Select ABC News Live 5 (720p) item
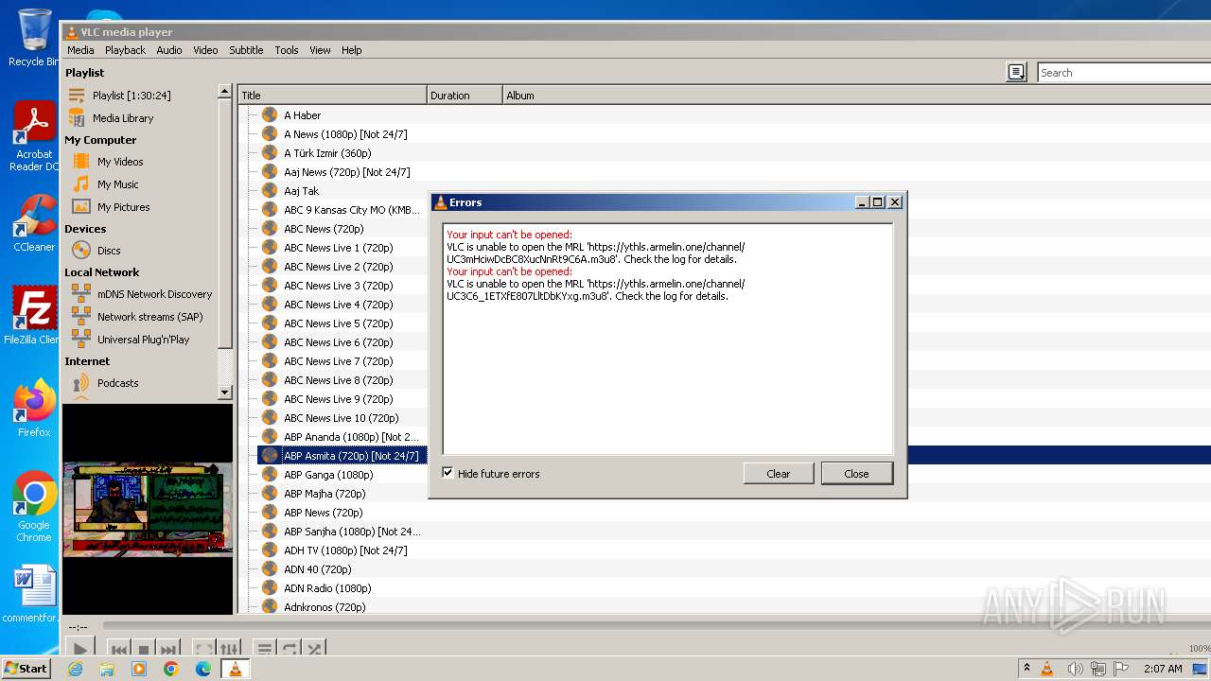The image size is (1211, 681). pos(338,323)
